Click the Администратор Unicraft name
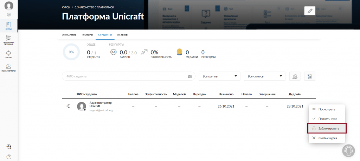The image size is (360, 161). 101,105
